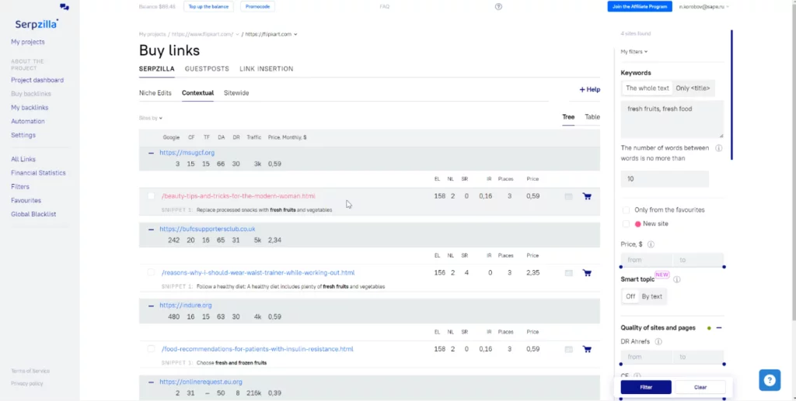Collapse Quality of sites and pages section
The image size is (796, 401).
point(719,328)
